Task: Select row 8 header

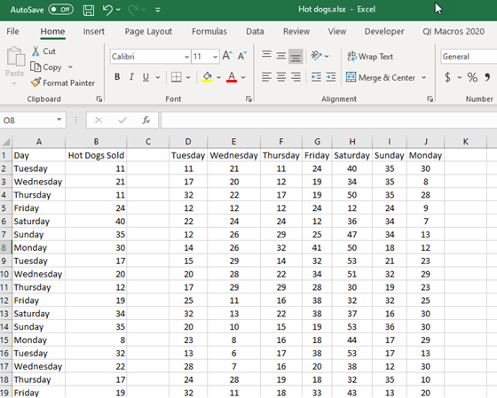Action: click(x=5, y=247)
